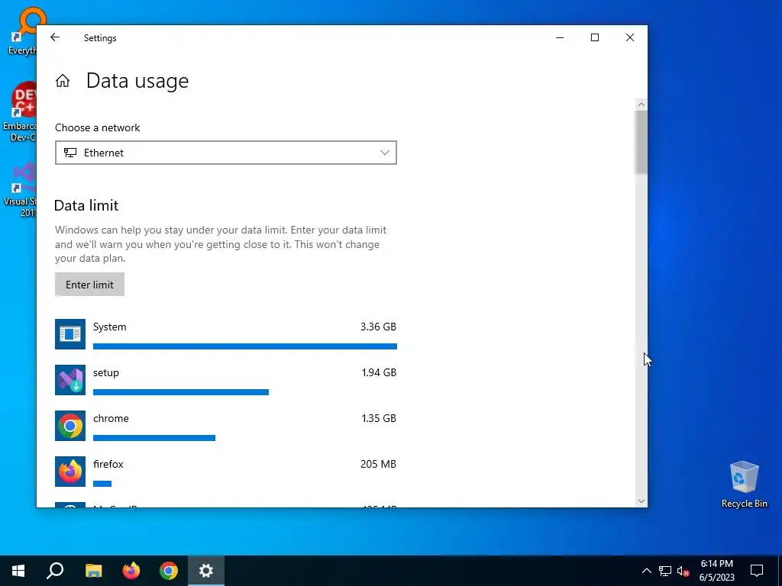
Task: Click the '1.94 GB' setup usage value
Action: (379, 372)
